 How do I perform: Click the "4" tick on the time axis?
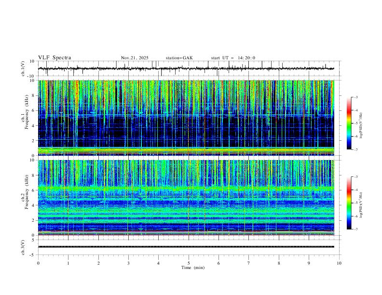(x=158, y=263)
